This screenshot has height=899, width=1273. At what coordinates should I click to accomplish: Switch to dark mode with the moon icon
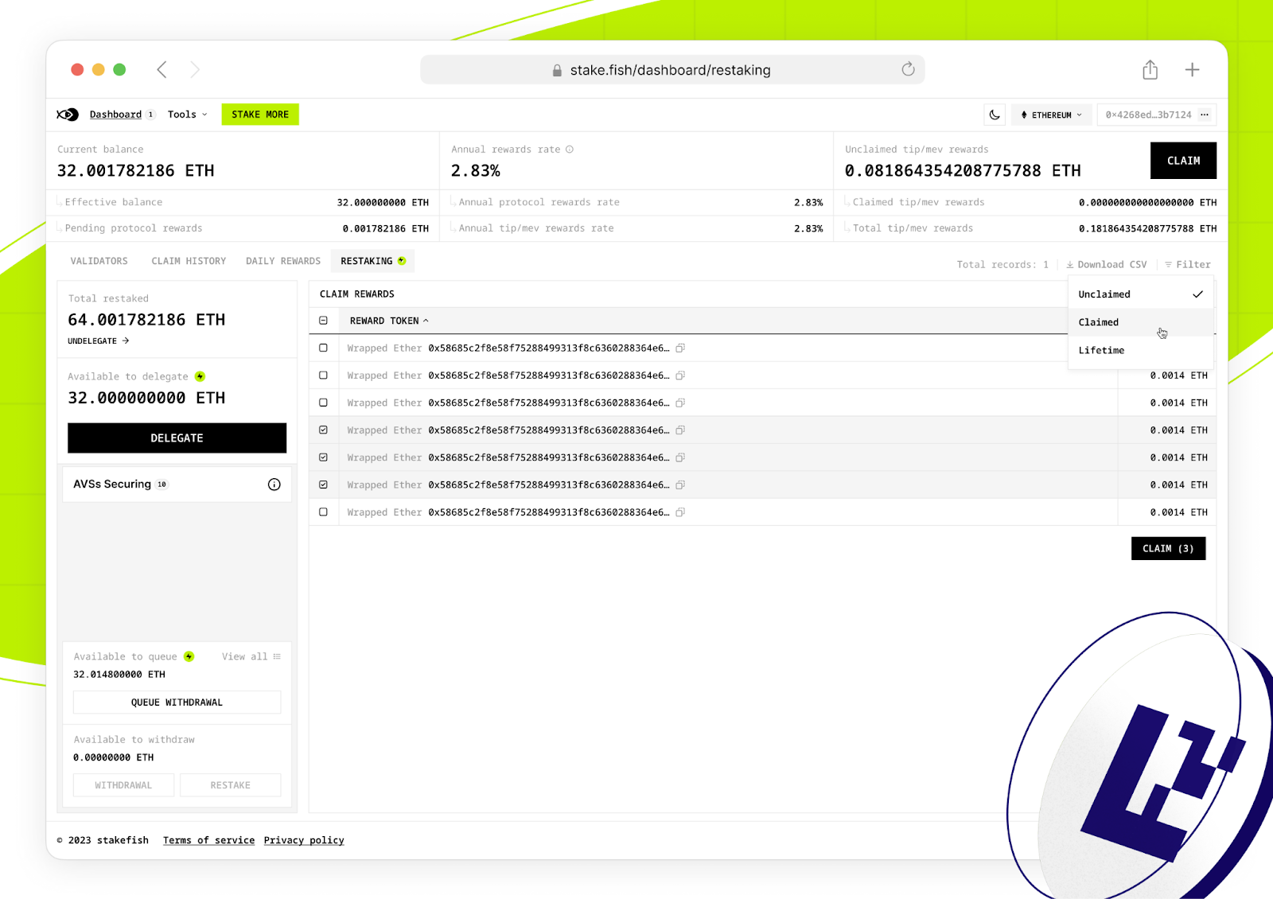[x=995, y=115]
